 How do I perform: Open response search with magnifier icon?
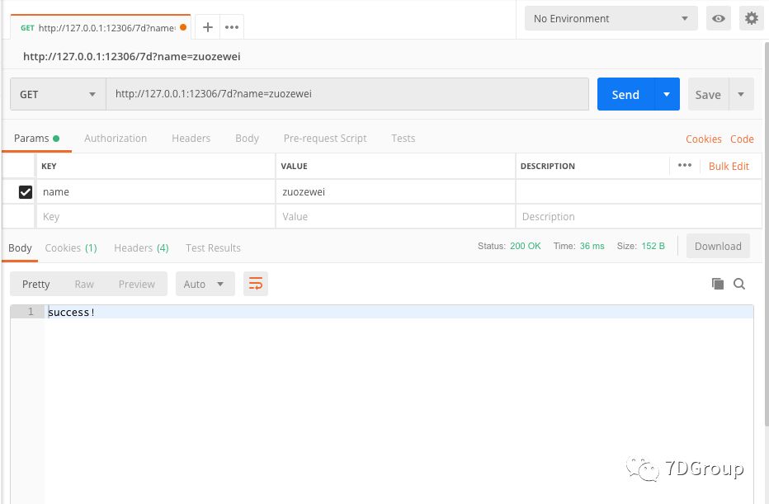click(x=738, y=283)
